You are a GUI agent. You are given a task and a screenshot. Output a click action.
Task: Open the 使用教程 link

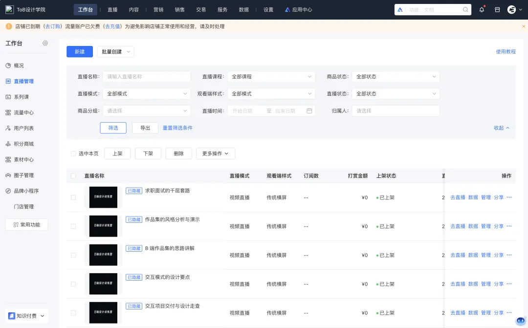coord(505,51)
